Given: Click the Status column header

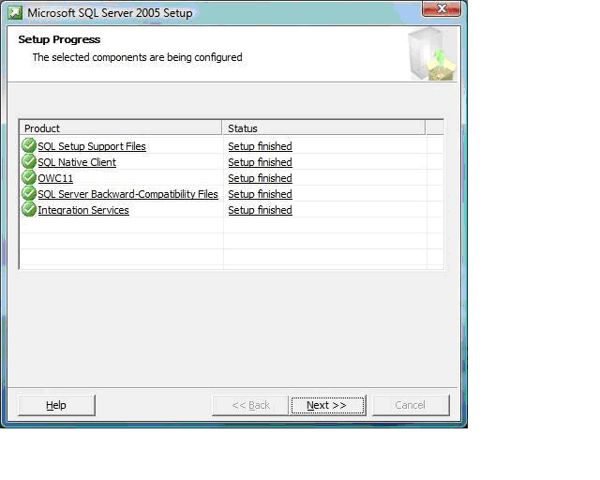Looking at the screenshot, I should [323, 127].
